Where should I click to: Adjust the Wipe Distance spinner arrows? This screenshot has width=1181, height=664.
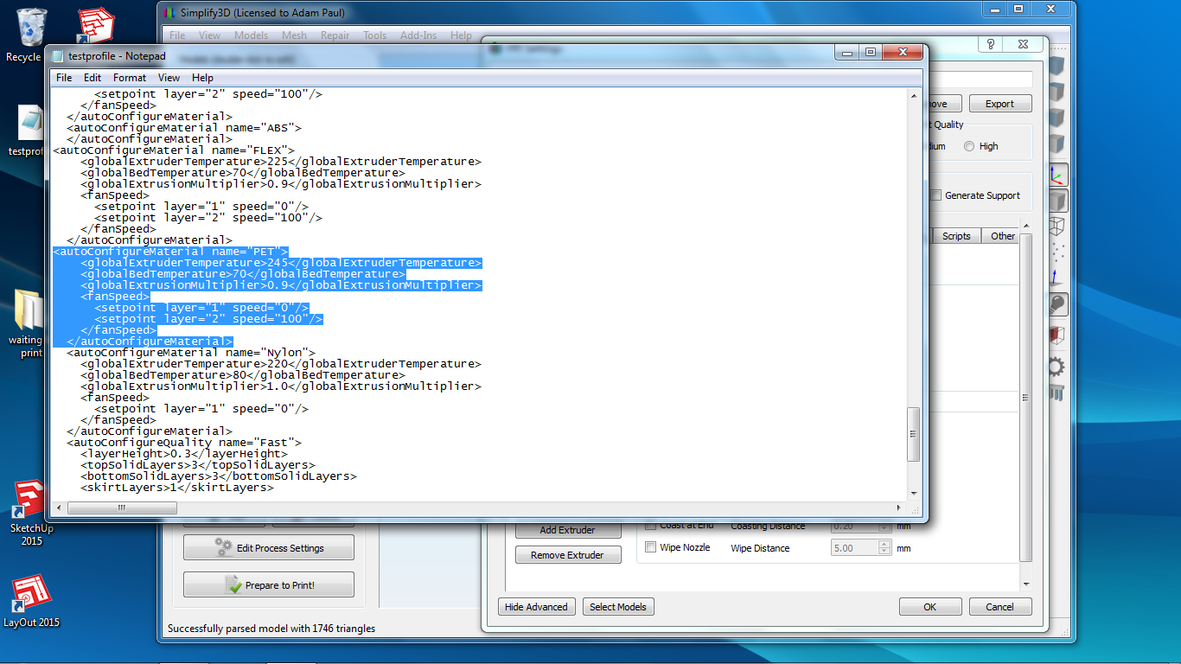coord(884,548)
